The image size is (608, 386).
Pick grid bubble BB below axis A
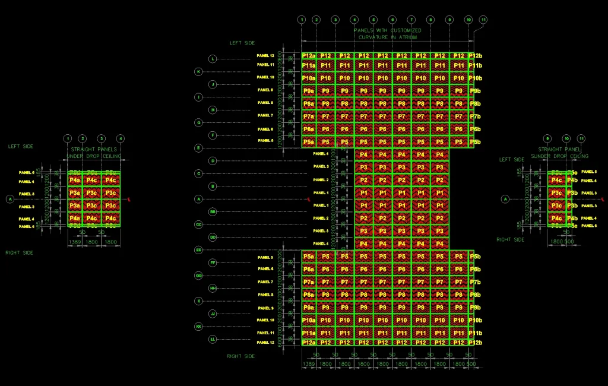pos(213,212)
